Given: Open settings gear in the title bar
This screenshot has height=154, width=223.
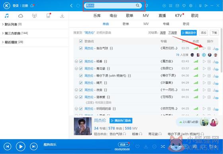Looking at the screenshot, I should tap(191, 6).
